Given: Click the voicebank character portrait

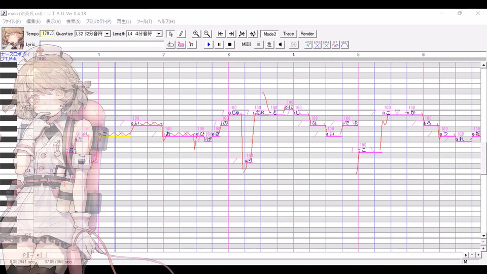Looking at the screenshot, I should [x=13, y=38].
